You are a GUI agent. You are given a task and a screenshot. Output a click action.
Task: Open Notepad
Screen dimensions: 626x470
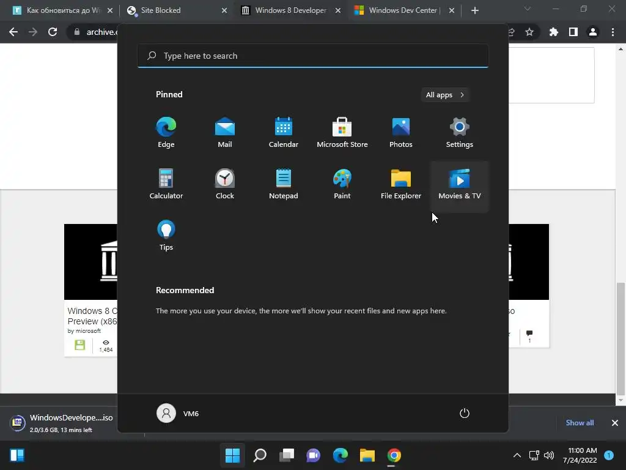coord(284,184)
